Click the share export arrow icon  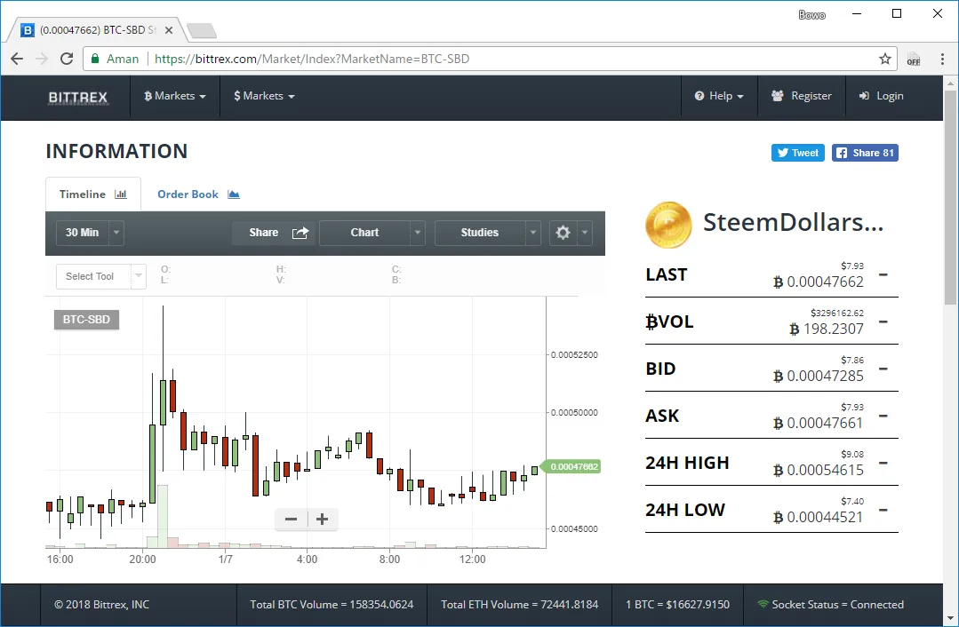[300, 233]
